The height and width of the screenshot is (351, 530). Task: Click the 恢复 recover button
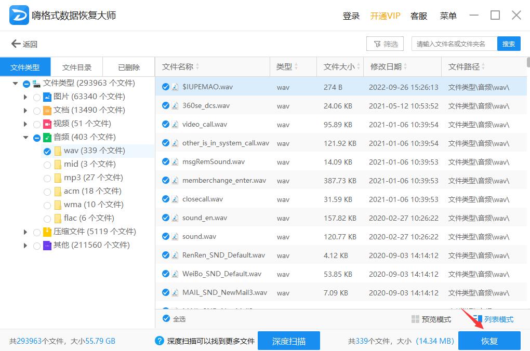pyautogui.click(x=489, y=341)
